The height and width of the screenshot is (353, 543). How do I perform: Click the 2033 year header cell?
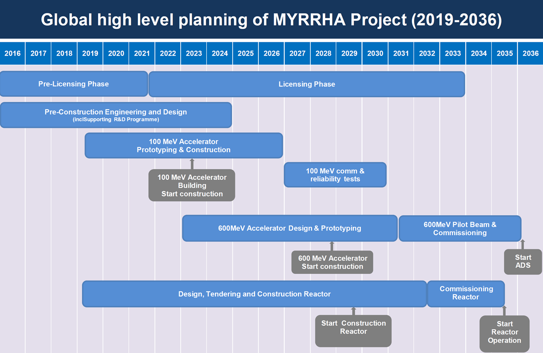click(x=452, y=53)
